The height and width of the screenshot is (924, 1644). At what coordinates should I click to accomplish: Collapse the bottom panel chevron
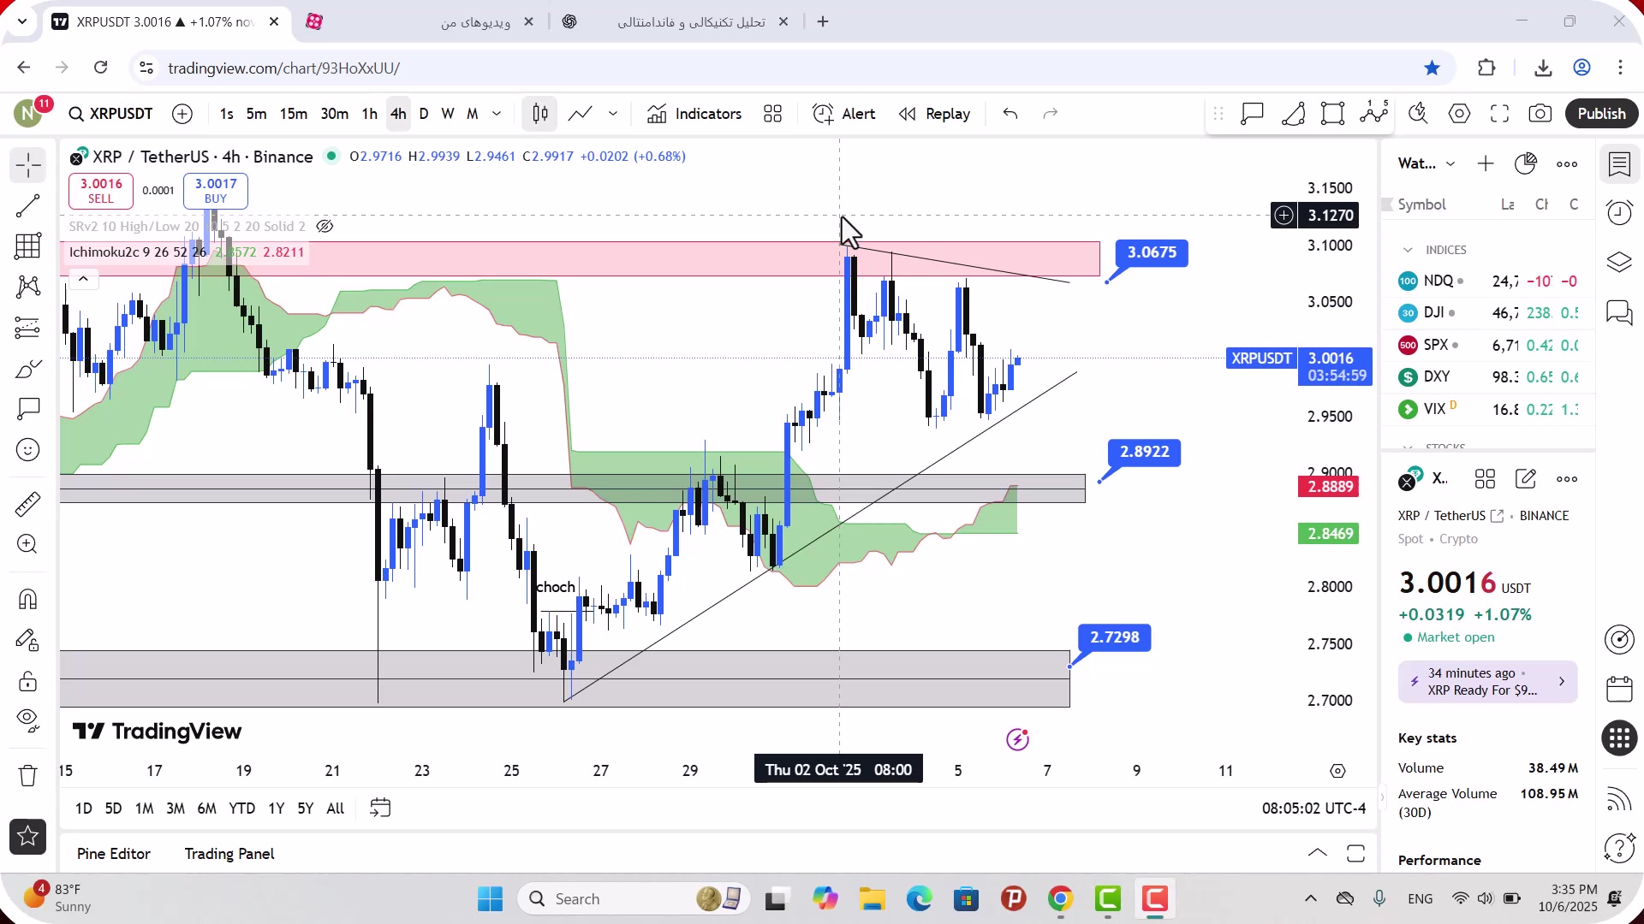coord(1318,853)
